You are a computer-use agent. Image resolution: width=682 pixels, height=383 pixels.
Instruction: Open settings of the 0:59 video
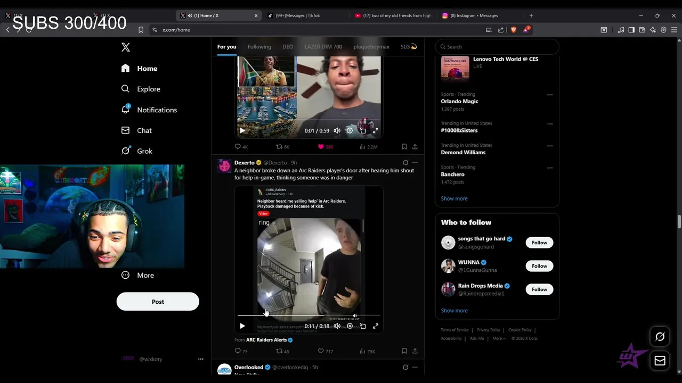350,130
